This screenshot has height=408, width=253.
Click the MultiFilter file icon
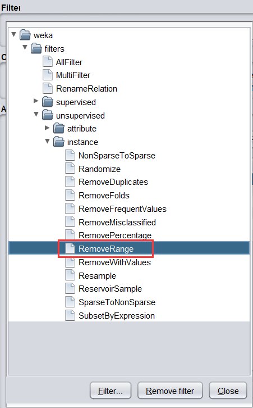tap(48, 75)
